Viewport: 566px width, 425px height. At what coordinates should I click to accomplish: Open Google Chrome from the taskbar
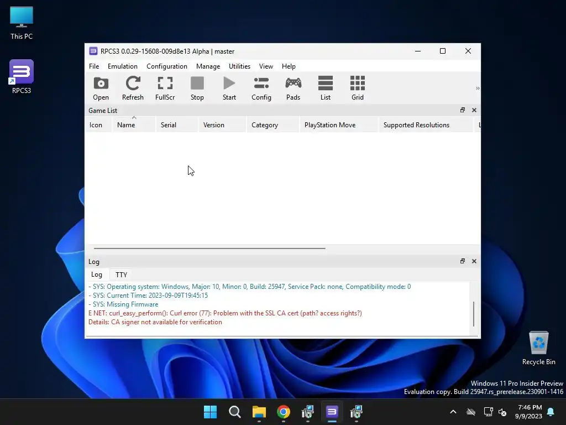(x=284, y=412)
